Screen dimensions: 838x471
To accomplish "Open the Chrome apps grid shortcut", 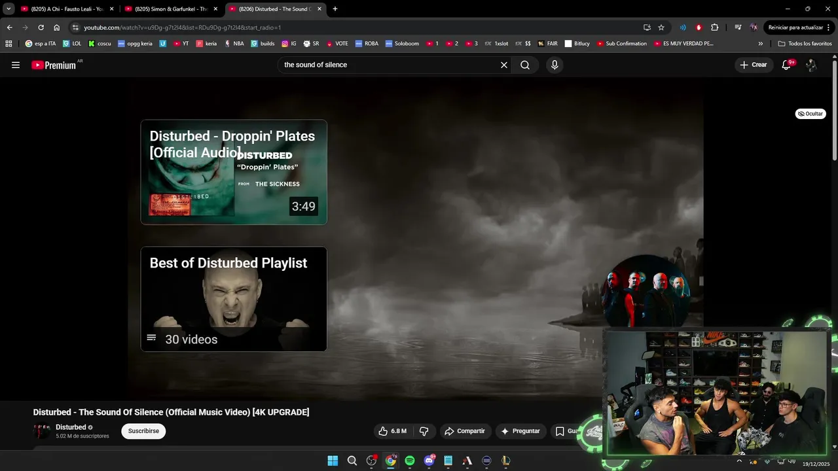I will point(9,44).
